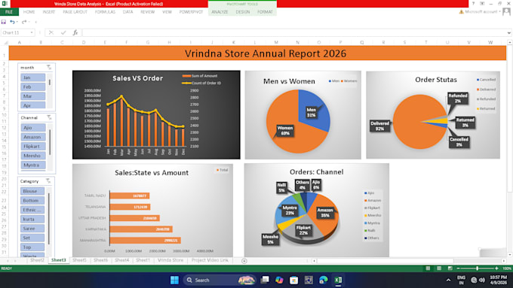513x288 pixels.
Task: Select Bottom in Category slicer
Action: 32,200
